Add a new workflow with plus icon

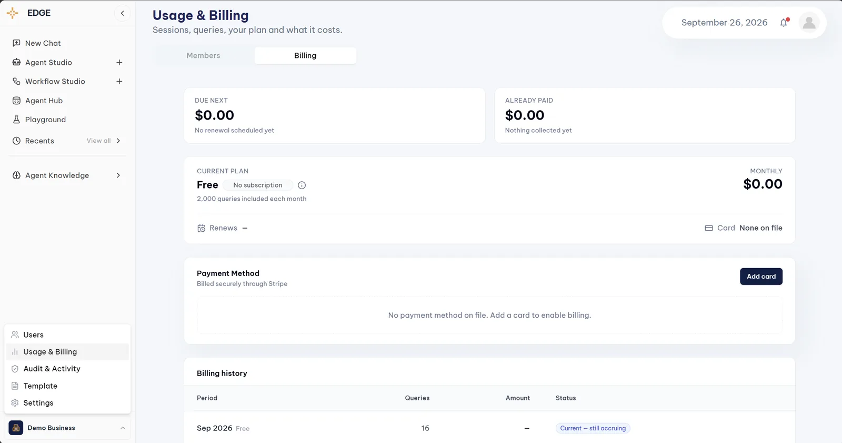pyautogui.click(x=119, y=82)
